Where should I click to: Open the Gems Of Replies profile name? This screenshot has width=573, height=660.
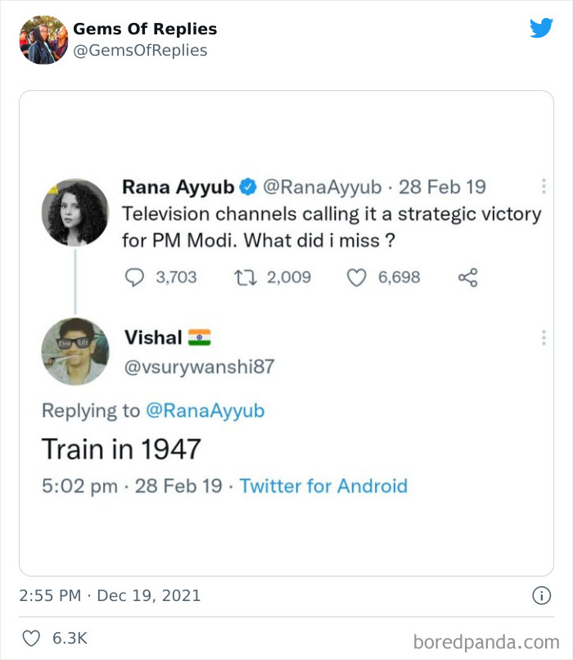[x=145, y=29]
